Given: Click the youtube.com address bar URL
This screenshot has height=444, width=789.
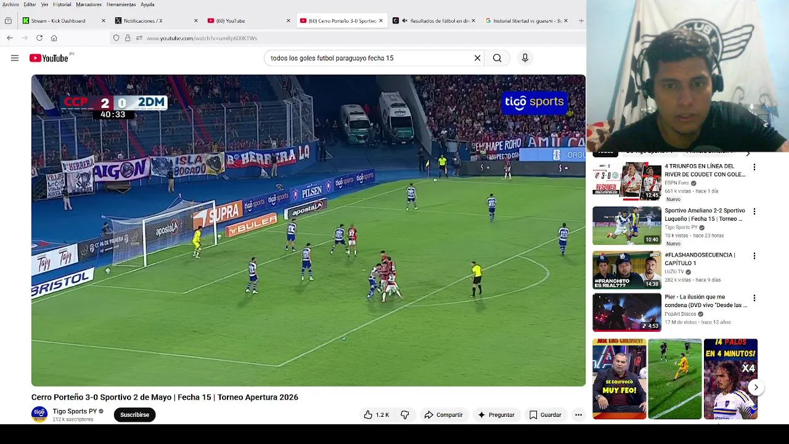Looking at the screenshot, I should (x=202, y=38).
